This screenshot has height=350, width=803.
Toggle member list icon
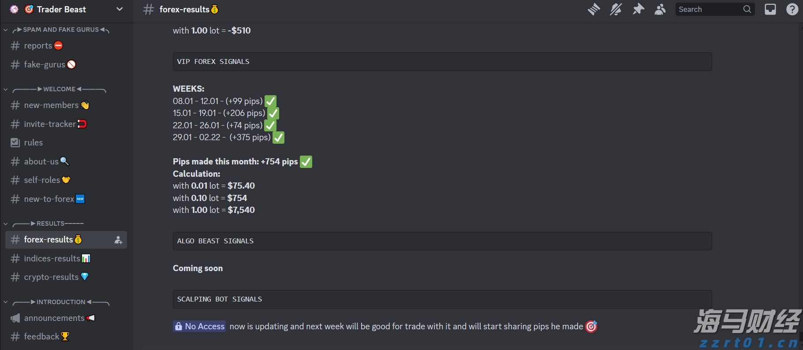coord(660,9)
